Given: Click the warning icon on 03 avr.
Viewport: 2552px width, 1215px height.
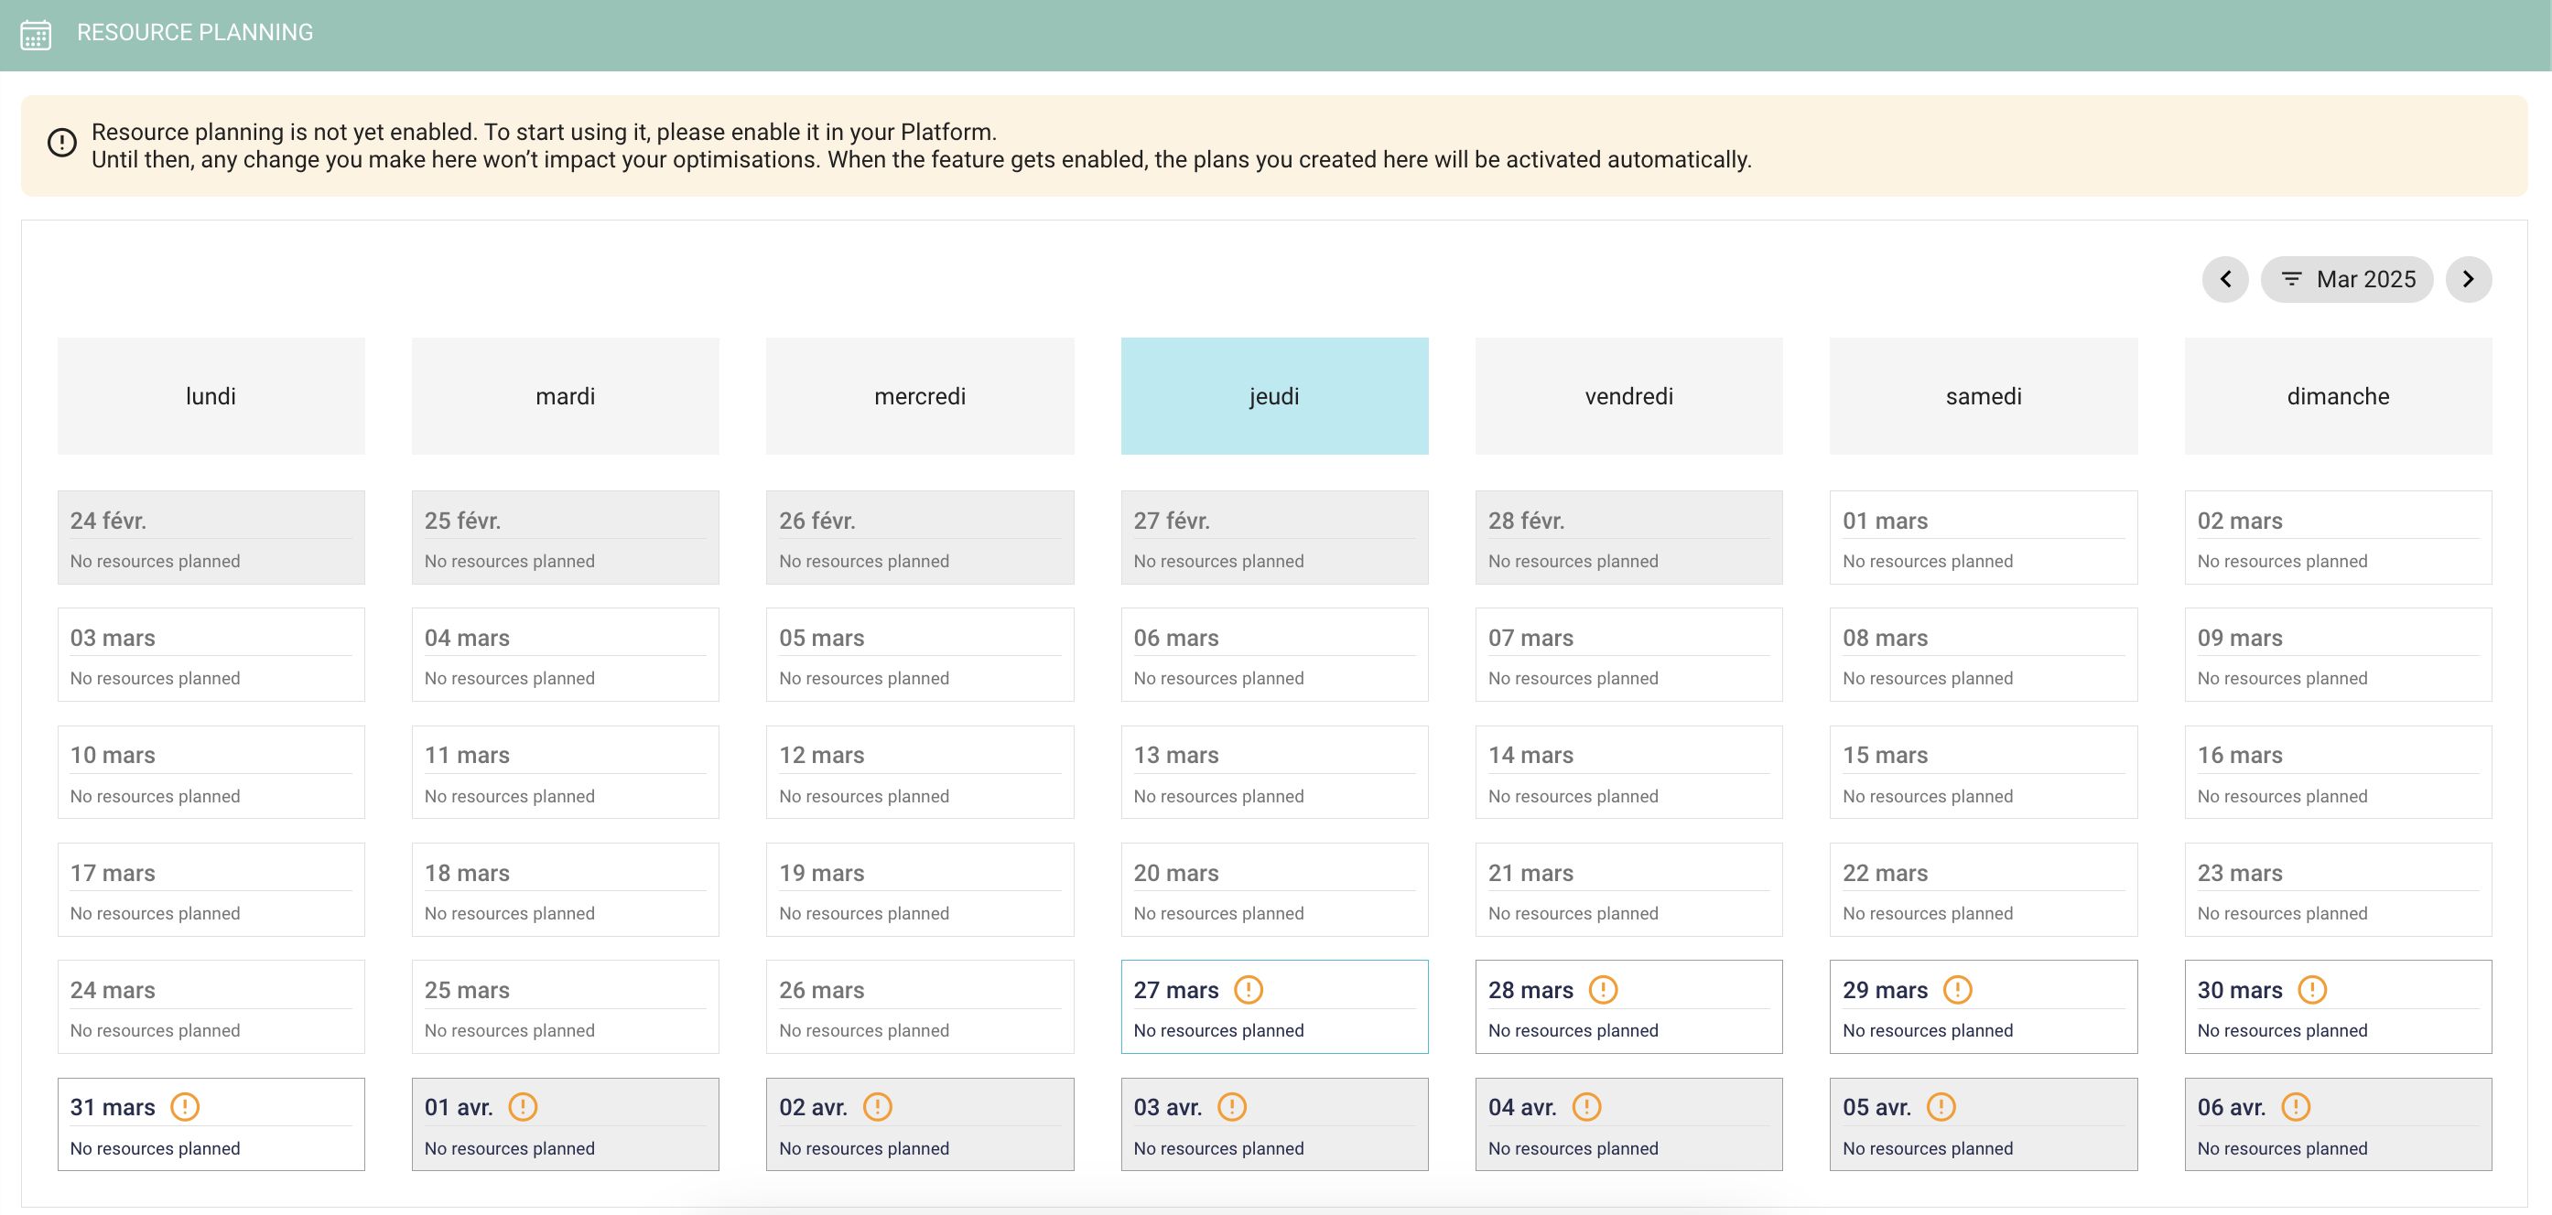Looking at the screenshot, I should [x=1232, y=1106].
